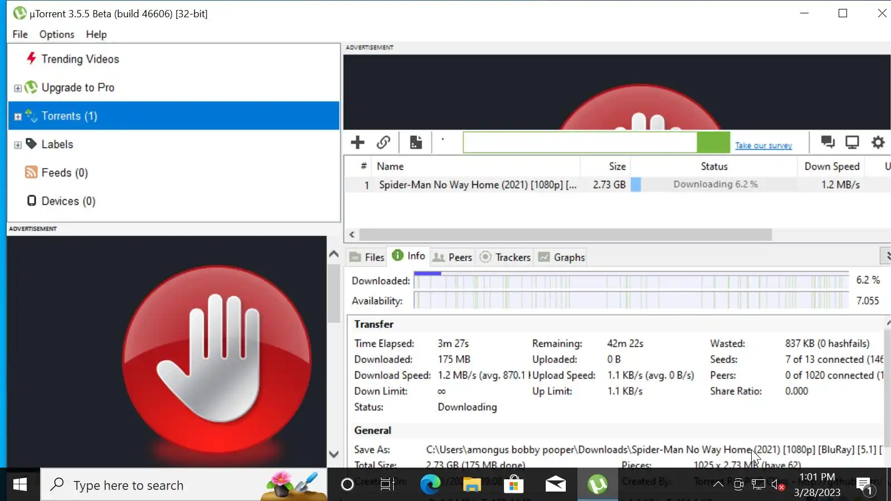Click the Upgrade to Pro uTorrent icon
891x501 pixels.
coord(31,87)
